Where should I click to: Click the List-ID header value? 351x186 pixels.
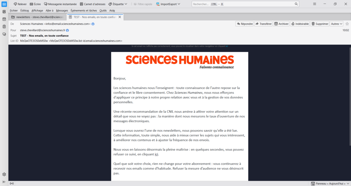pos(71,41)
